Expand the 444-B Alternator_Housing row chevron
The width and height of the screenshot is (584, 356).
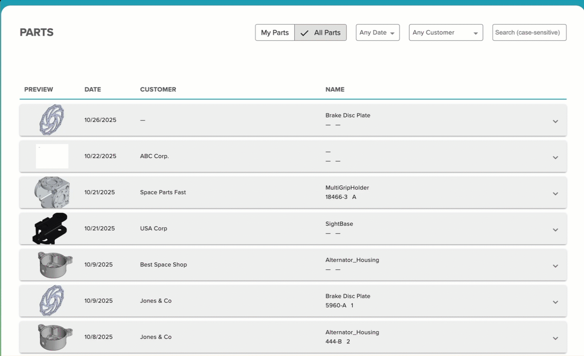click(x=555, y=338)
